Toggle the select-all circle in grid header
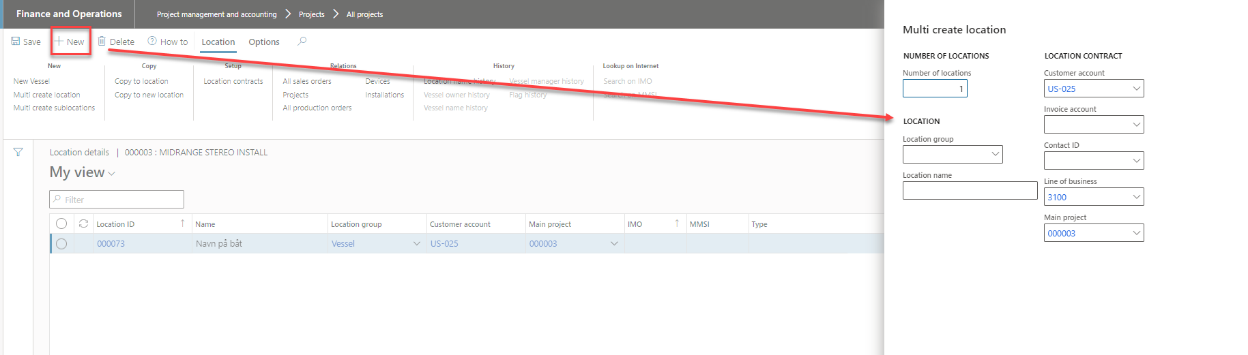The height and width of the screenshot is (355, 1248). coord(61,223)
